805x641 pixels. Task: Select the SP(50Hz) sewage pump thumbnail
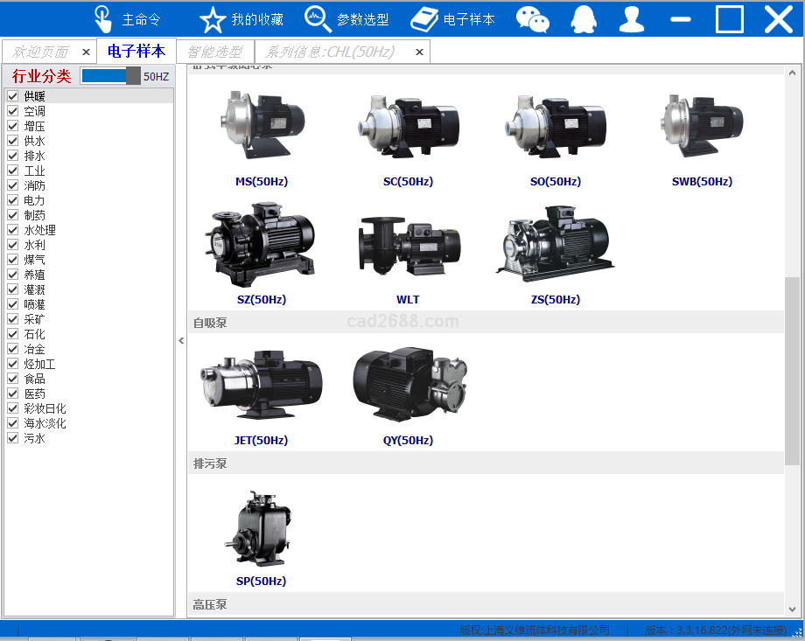coord(261,529)
